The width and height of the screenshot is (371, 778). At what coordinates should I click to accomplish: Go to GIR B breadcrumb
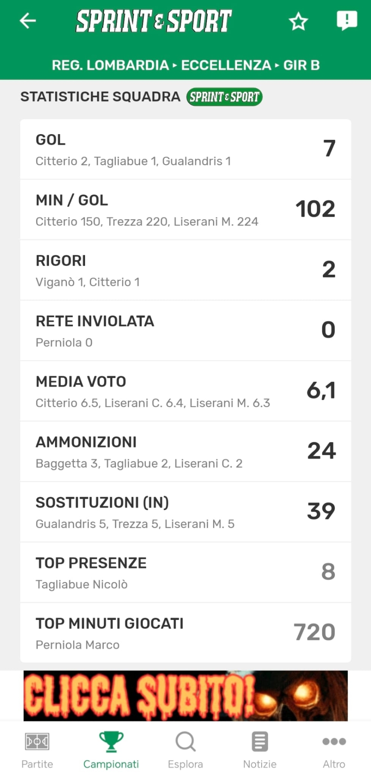pyautogui.click(x=301, y=65)
